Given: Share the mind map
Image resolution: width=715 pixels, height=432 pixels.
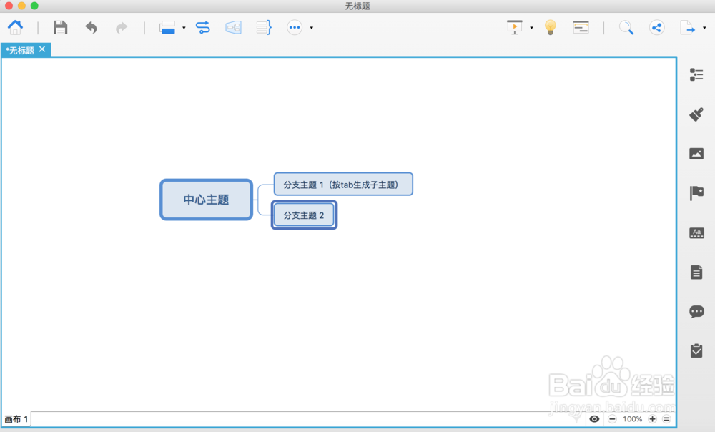Looking at the screenshot, I should tap(656, 27).
